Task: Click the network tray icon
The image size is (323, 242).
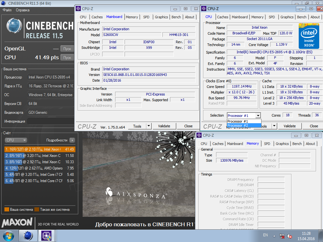Action: [282, 236]
